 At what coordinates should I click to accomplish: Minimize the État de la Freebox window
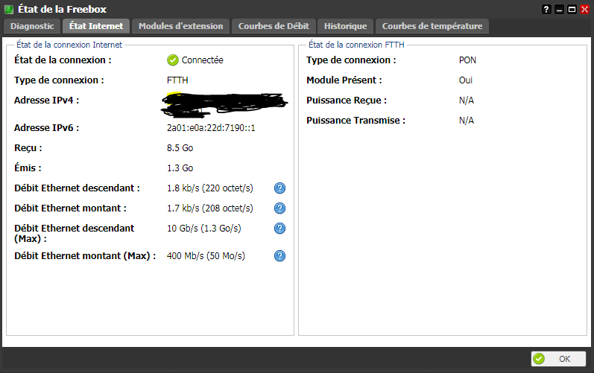tap(559, 10)
